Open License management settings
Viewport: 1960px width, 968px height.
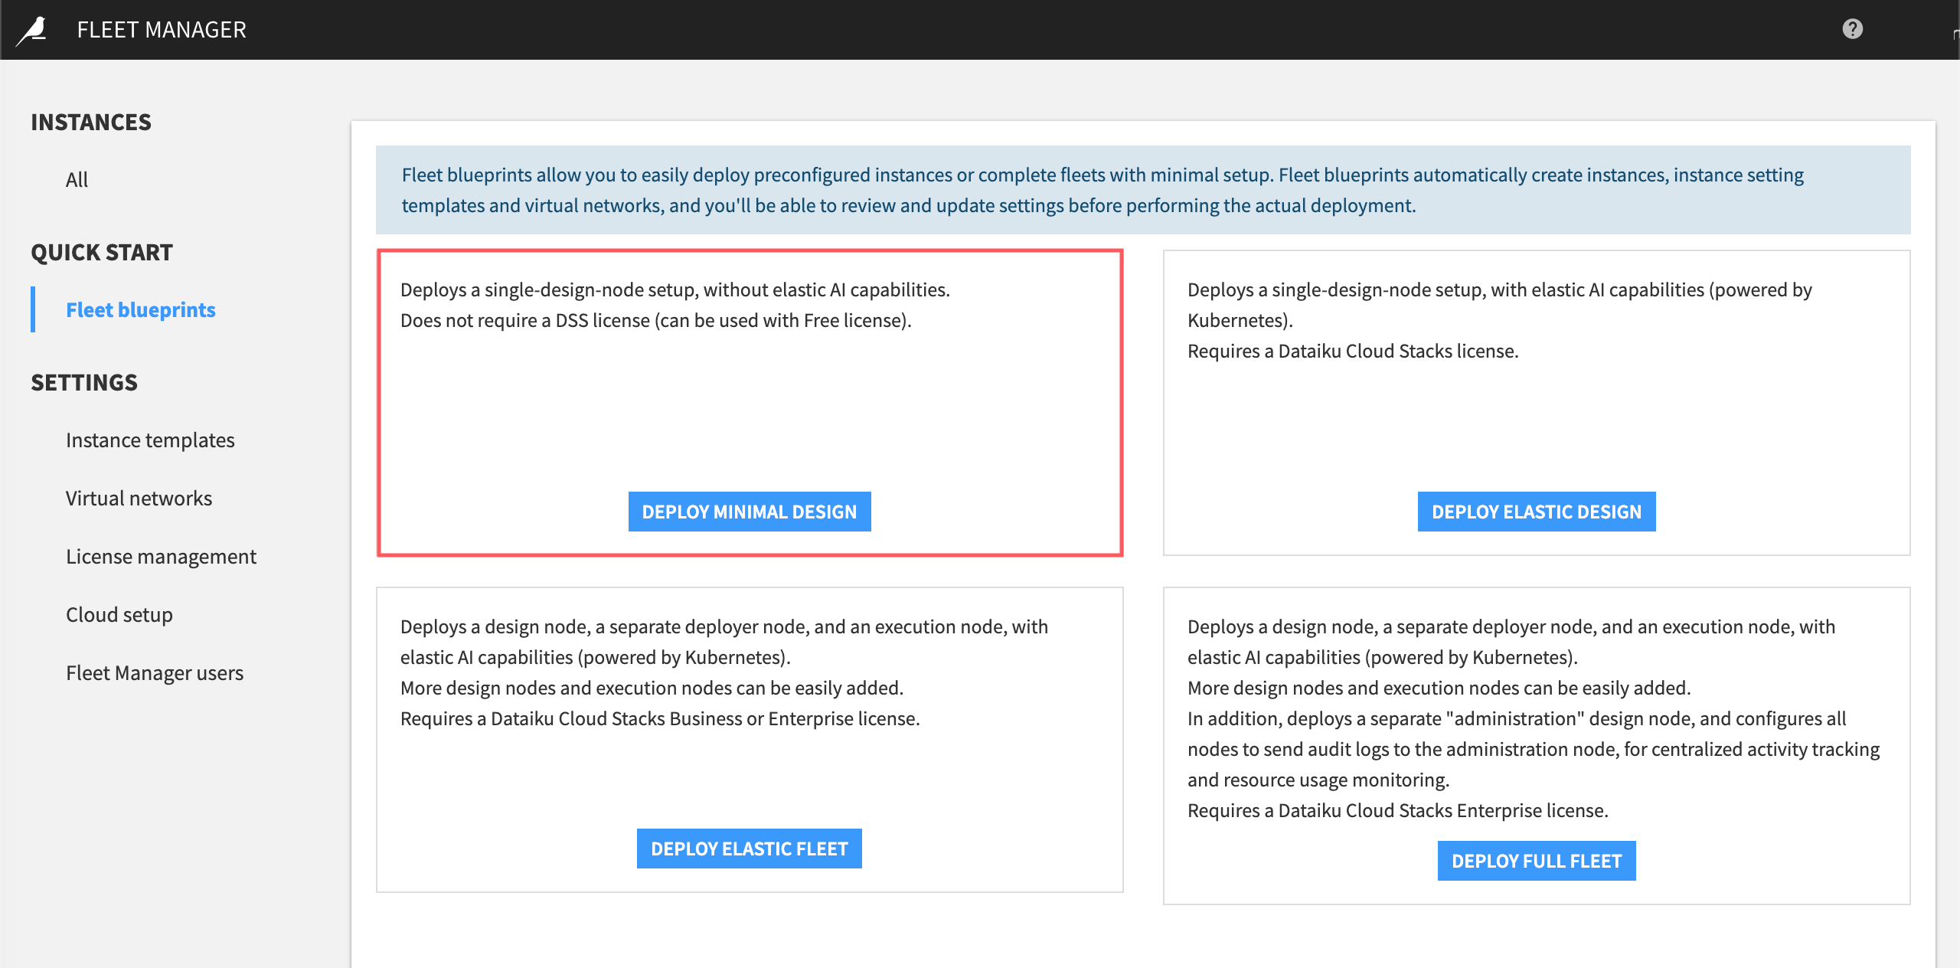tap(162, 556)
